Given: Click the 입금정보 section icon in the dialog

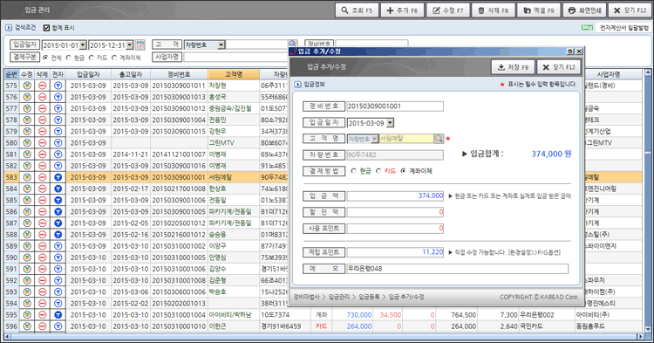Looking at the screenshot, I should click(297, 85).
